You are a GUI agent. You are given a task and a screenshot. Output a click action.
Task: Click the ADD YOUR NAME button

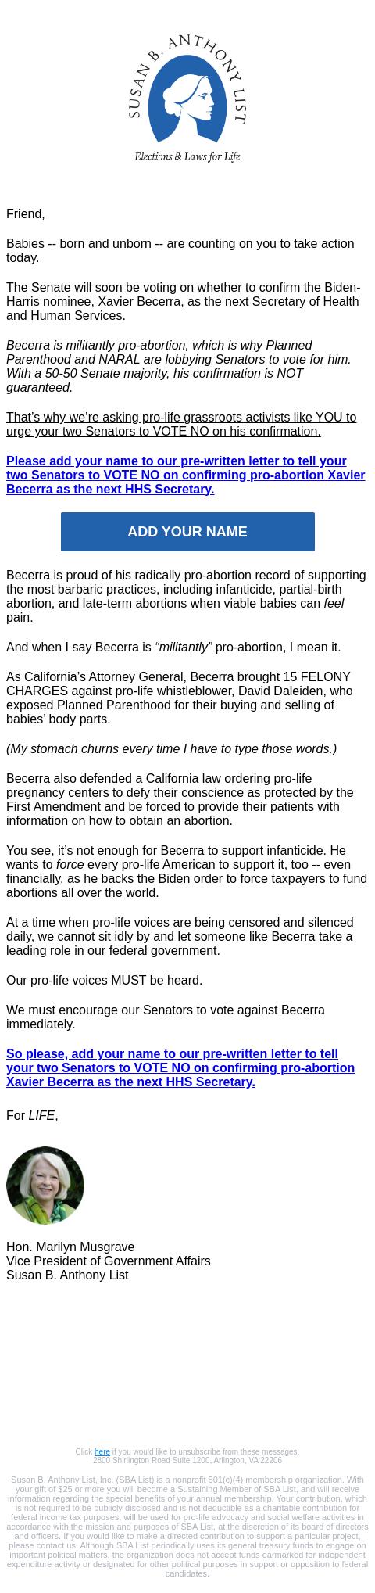(x=187, y=532)
